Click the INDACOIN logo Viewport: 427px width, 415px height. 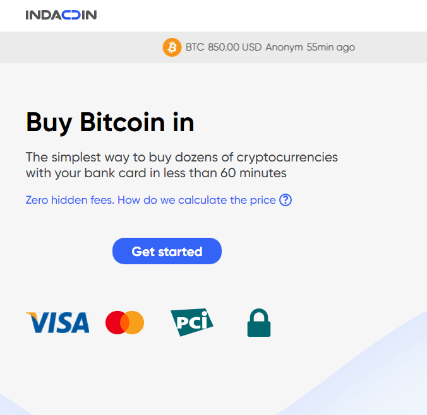pyautogui.click(x=61, y=15)
